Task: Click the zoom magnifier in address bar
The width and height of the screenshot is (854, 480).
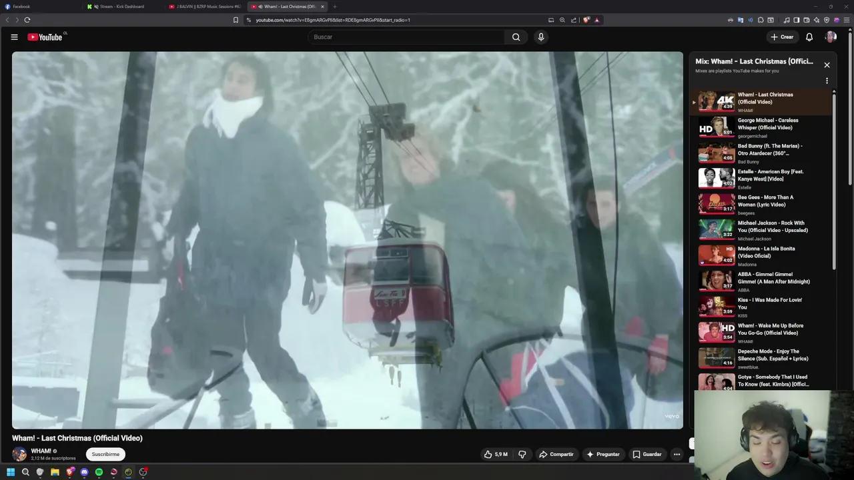Action: pos(562,20)
